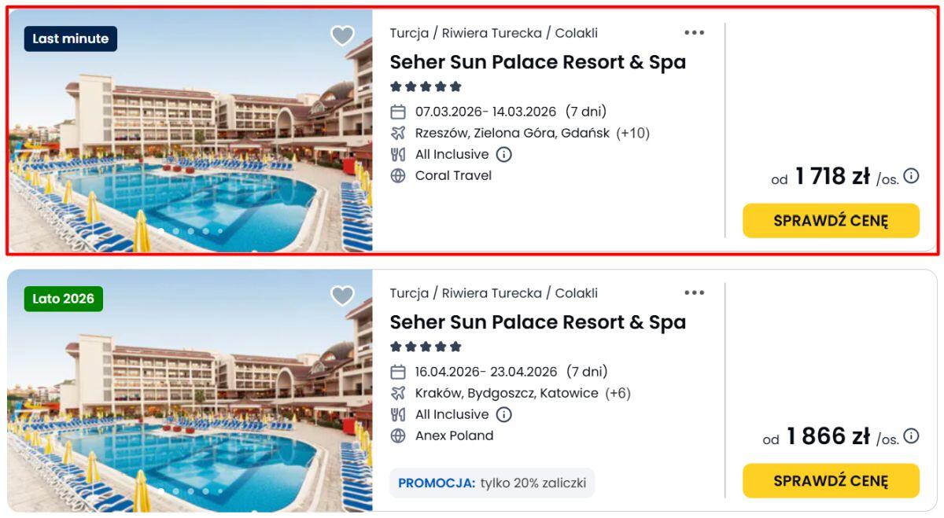Open three-dots menu on Lato 2026 offer
The width and height of the screenshot is (944, 518).
(x=694, y=293)
